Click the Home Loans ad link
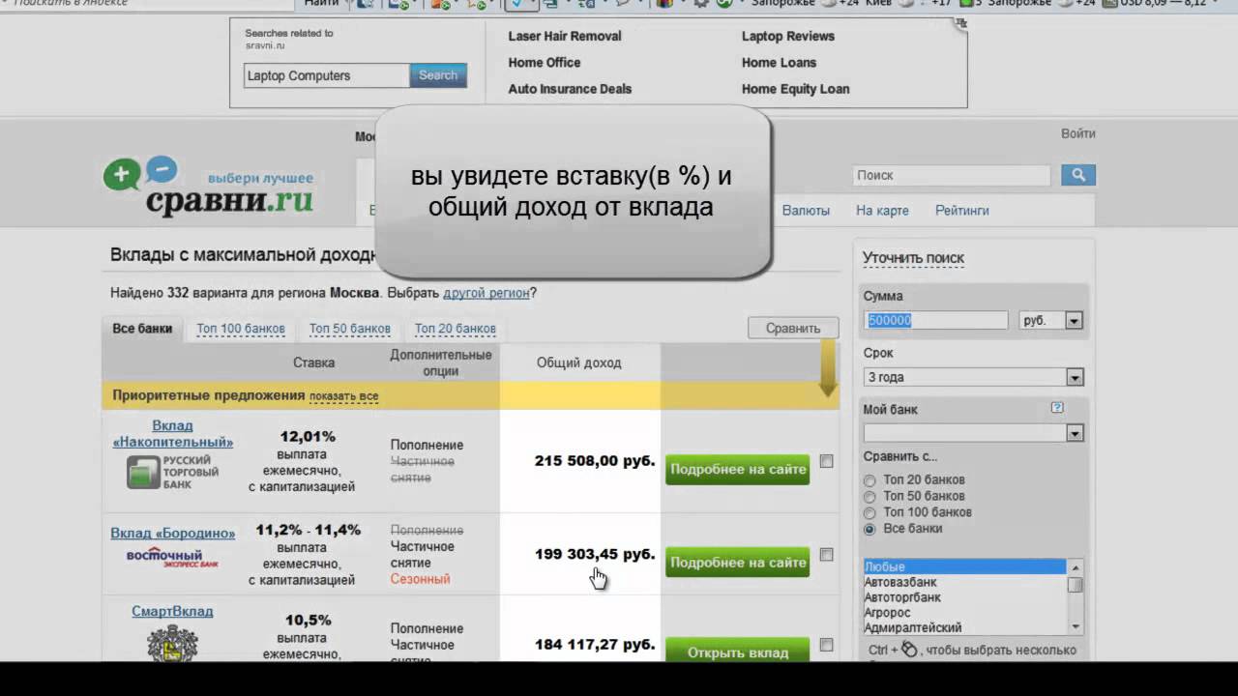 coord(779,63)
